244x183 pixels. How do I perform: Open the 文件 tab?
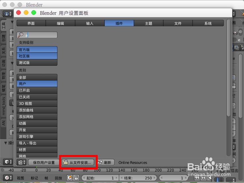tap(178, 23)
